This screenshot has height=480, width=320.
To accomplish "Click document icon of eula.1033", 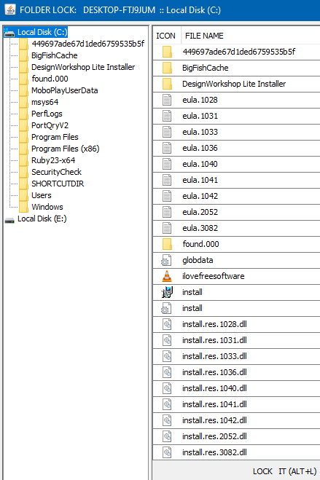I will pos(167,132).
